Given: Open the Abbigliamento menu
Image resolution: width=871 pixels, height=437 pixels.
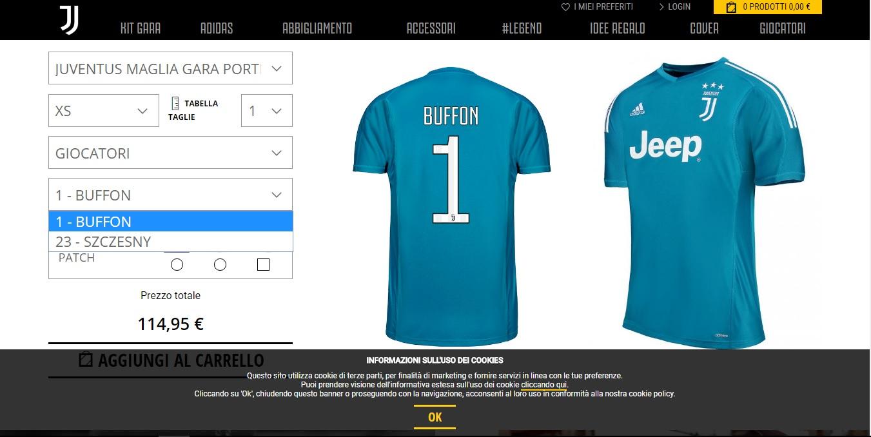Looking at the screenshot, I should pyautogui.click(x=317, y=28).
